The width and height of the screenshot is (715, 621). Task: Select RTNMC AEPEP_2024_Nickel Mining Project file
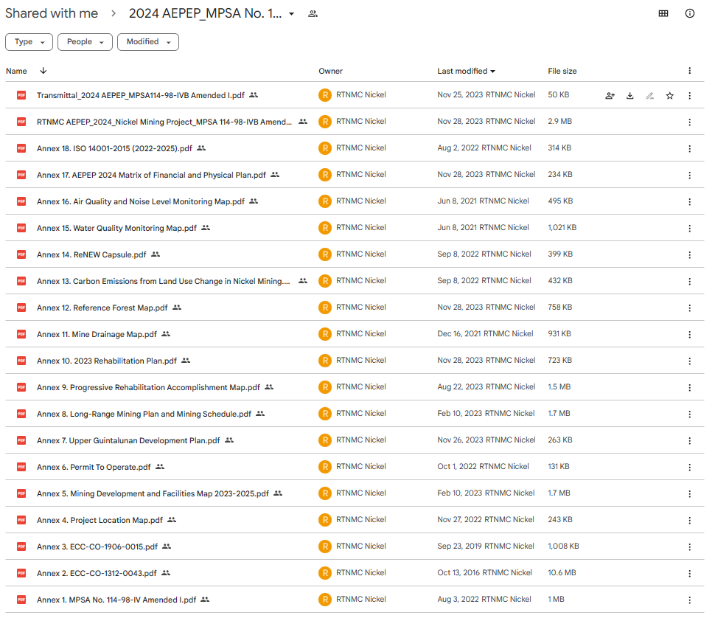pyautogui.click(x=164, y=122)
